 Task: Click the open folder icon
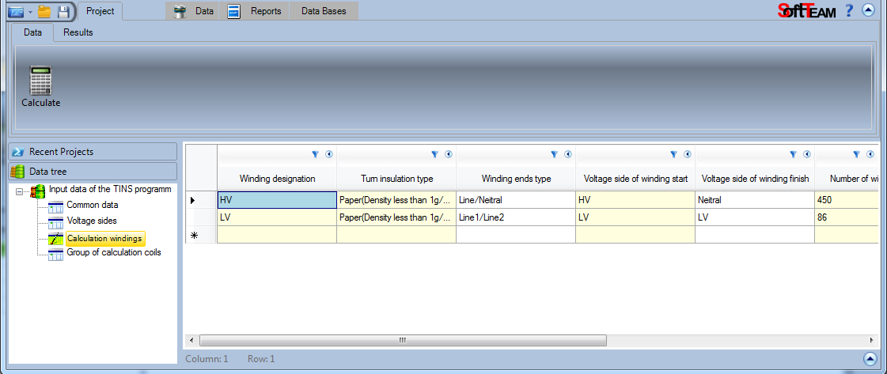point(44,11)
